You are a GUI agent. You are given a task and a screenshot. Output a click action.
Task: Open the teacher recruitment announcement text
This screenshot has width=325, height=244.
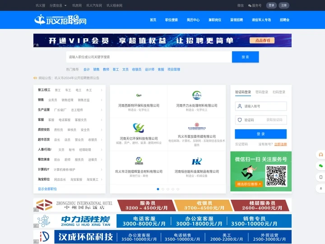[x=77, y=78]
